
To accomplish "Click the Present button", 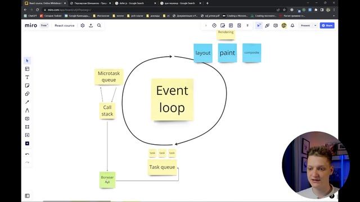I will point(305,25).
